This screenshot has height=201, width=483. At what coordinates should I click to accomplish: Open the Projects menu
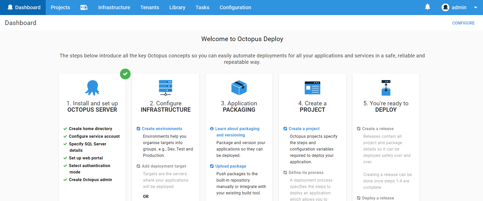[x=60, y=7]
